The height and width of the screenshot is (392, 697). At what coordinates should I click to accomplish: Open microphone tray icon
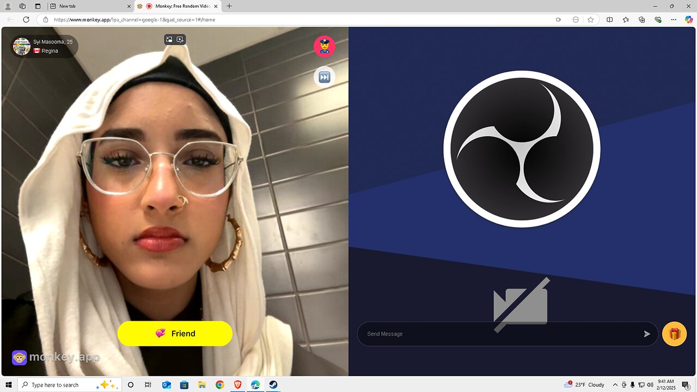pos(632,385)
